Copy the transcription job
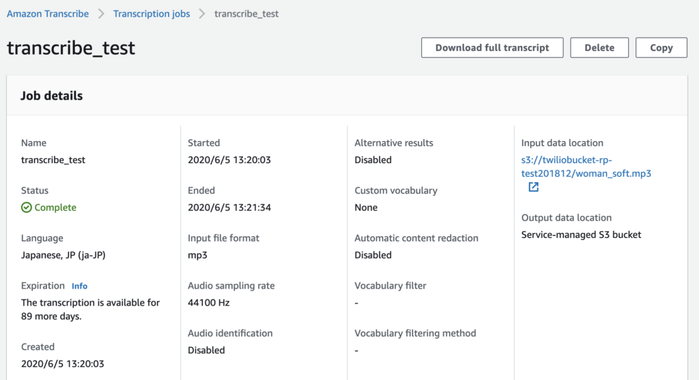The height and width of the screenshot is (380, 699). (x=661, y=48)
